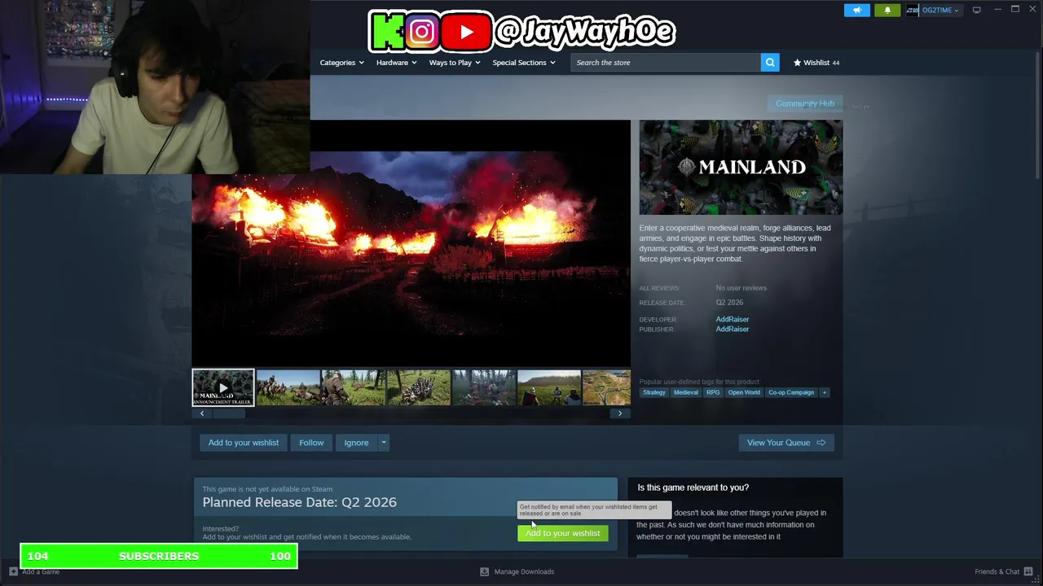Screen dimensions: 1043x586
Task: Expand the Hardware dropdown menu
Action: click(396, 63)
